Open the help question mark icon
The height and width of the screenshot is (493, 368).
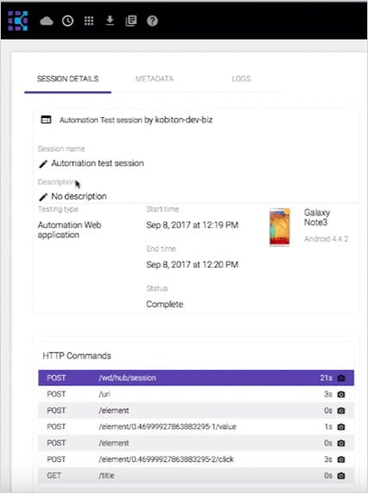[x=152, y=21]
